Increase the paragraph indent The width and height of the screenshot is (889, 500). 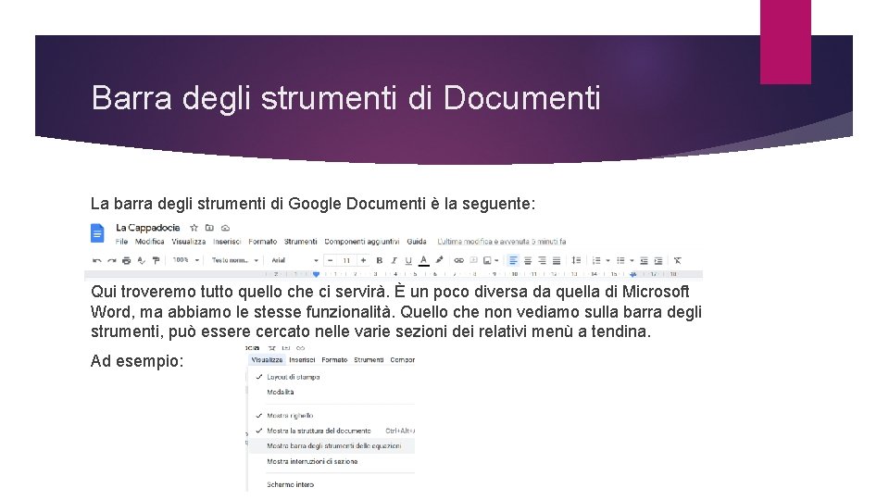658,261
